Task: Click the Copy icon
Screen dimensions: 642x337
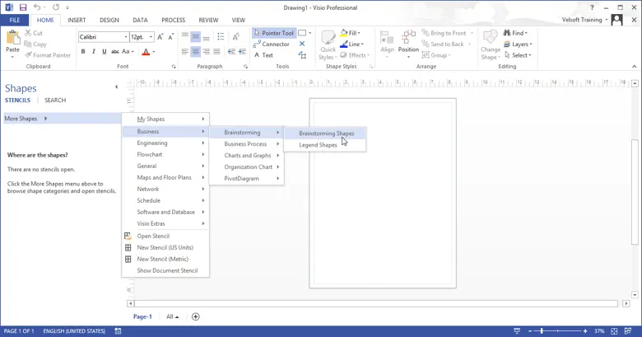Action: click(x=28, y=44)
